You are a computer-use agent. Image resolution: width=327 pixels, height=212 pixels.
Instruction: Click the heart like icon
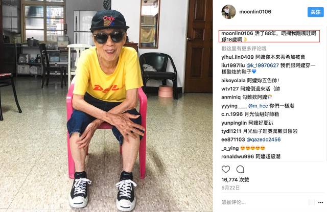coord(226,169)
